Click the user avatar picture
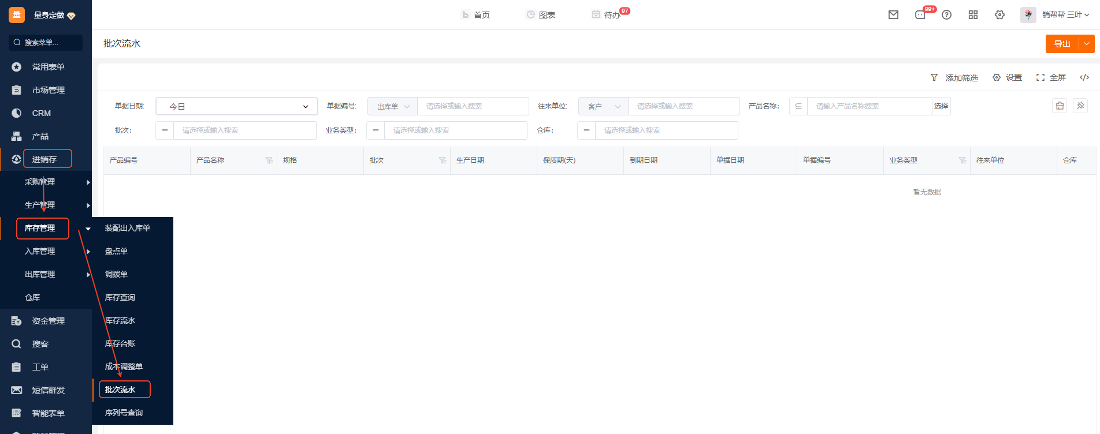The height and width of the screenshot is (434, 1100). [x=1028, y=15]
